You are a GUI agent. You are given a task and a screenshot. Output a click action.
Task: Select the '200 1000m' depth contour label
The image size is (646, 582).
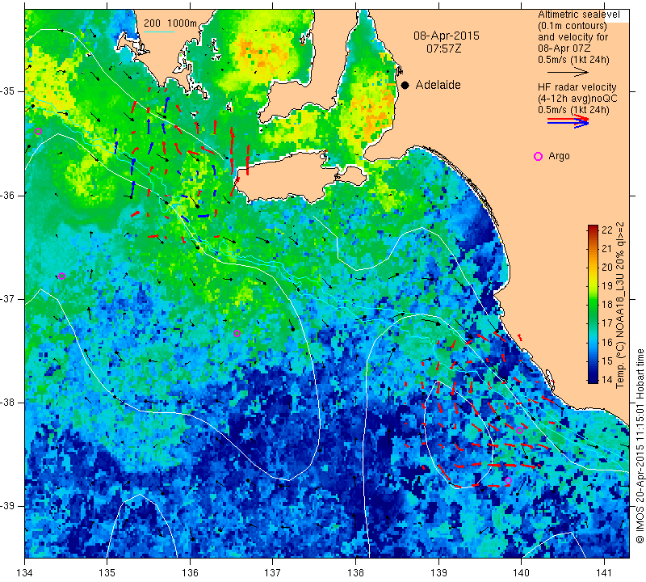pyautogui.click(x=170, y=23)
